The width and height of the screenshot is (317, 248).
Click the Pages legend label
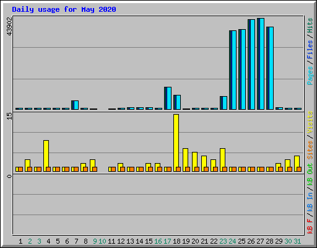tap(310, 76)
